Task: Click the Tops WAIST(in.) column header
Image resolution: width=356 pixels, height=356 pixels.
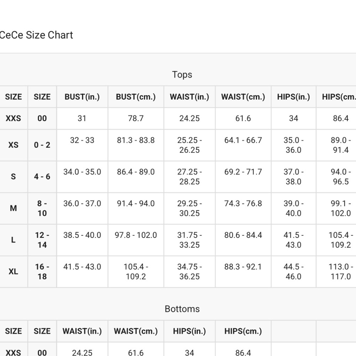Action: coord(189,97)
